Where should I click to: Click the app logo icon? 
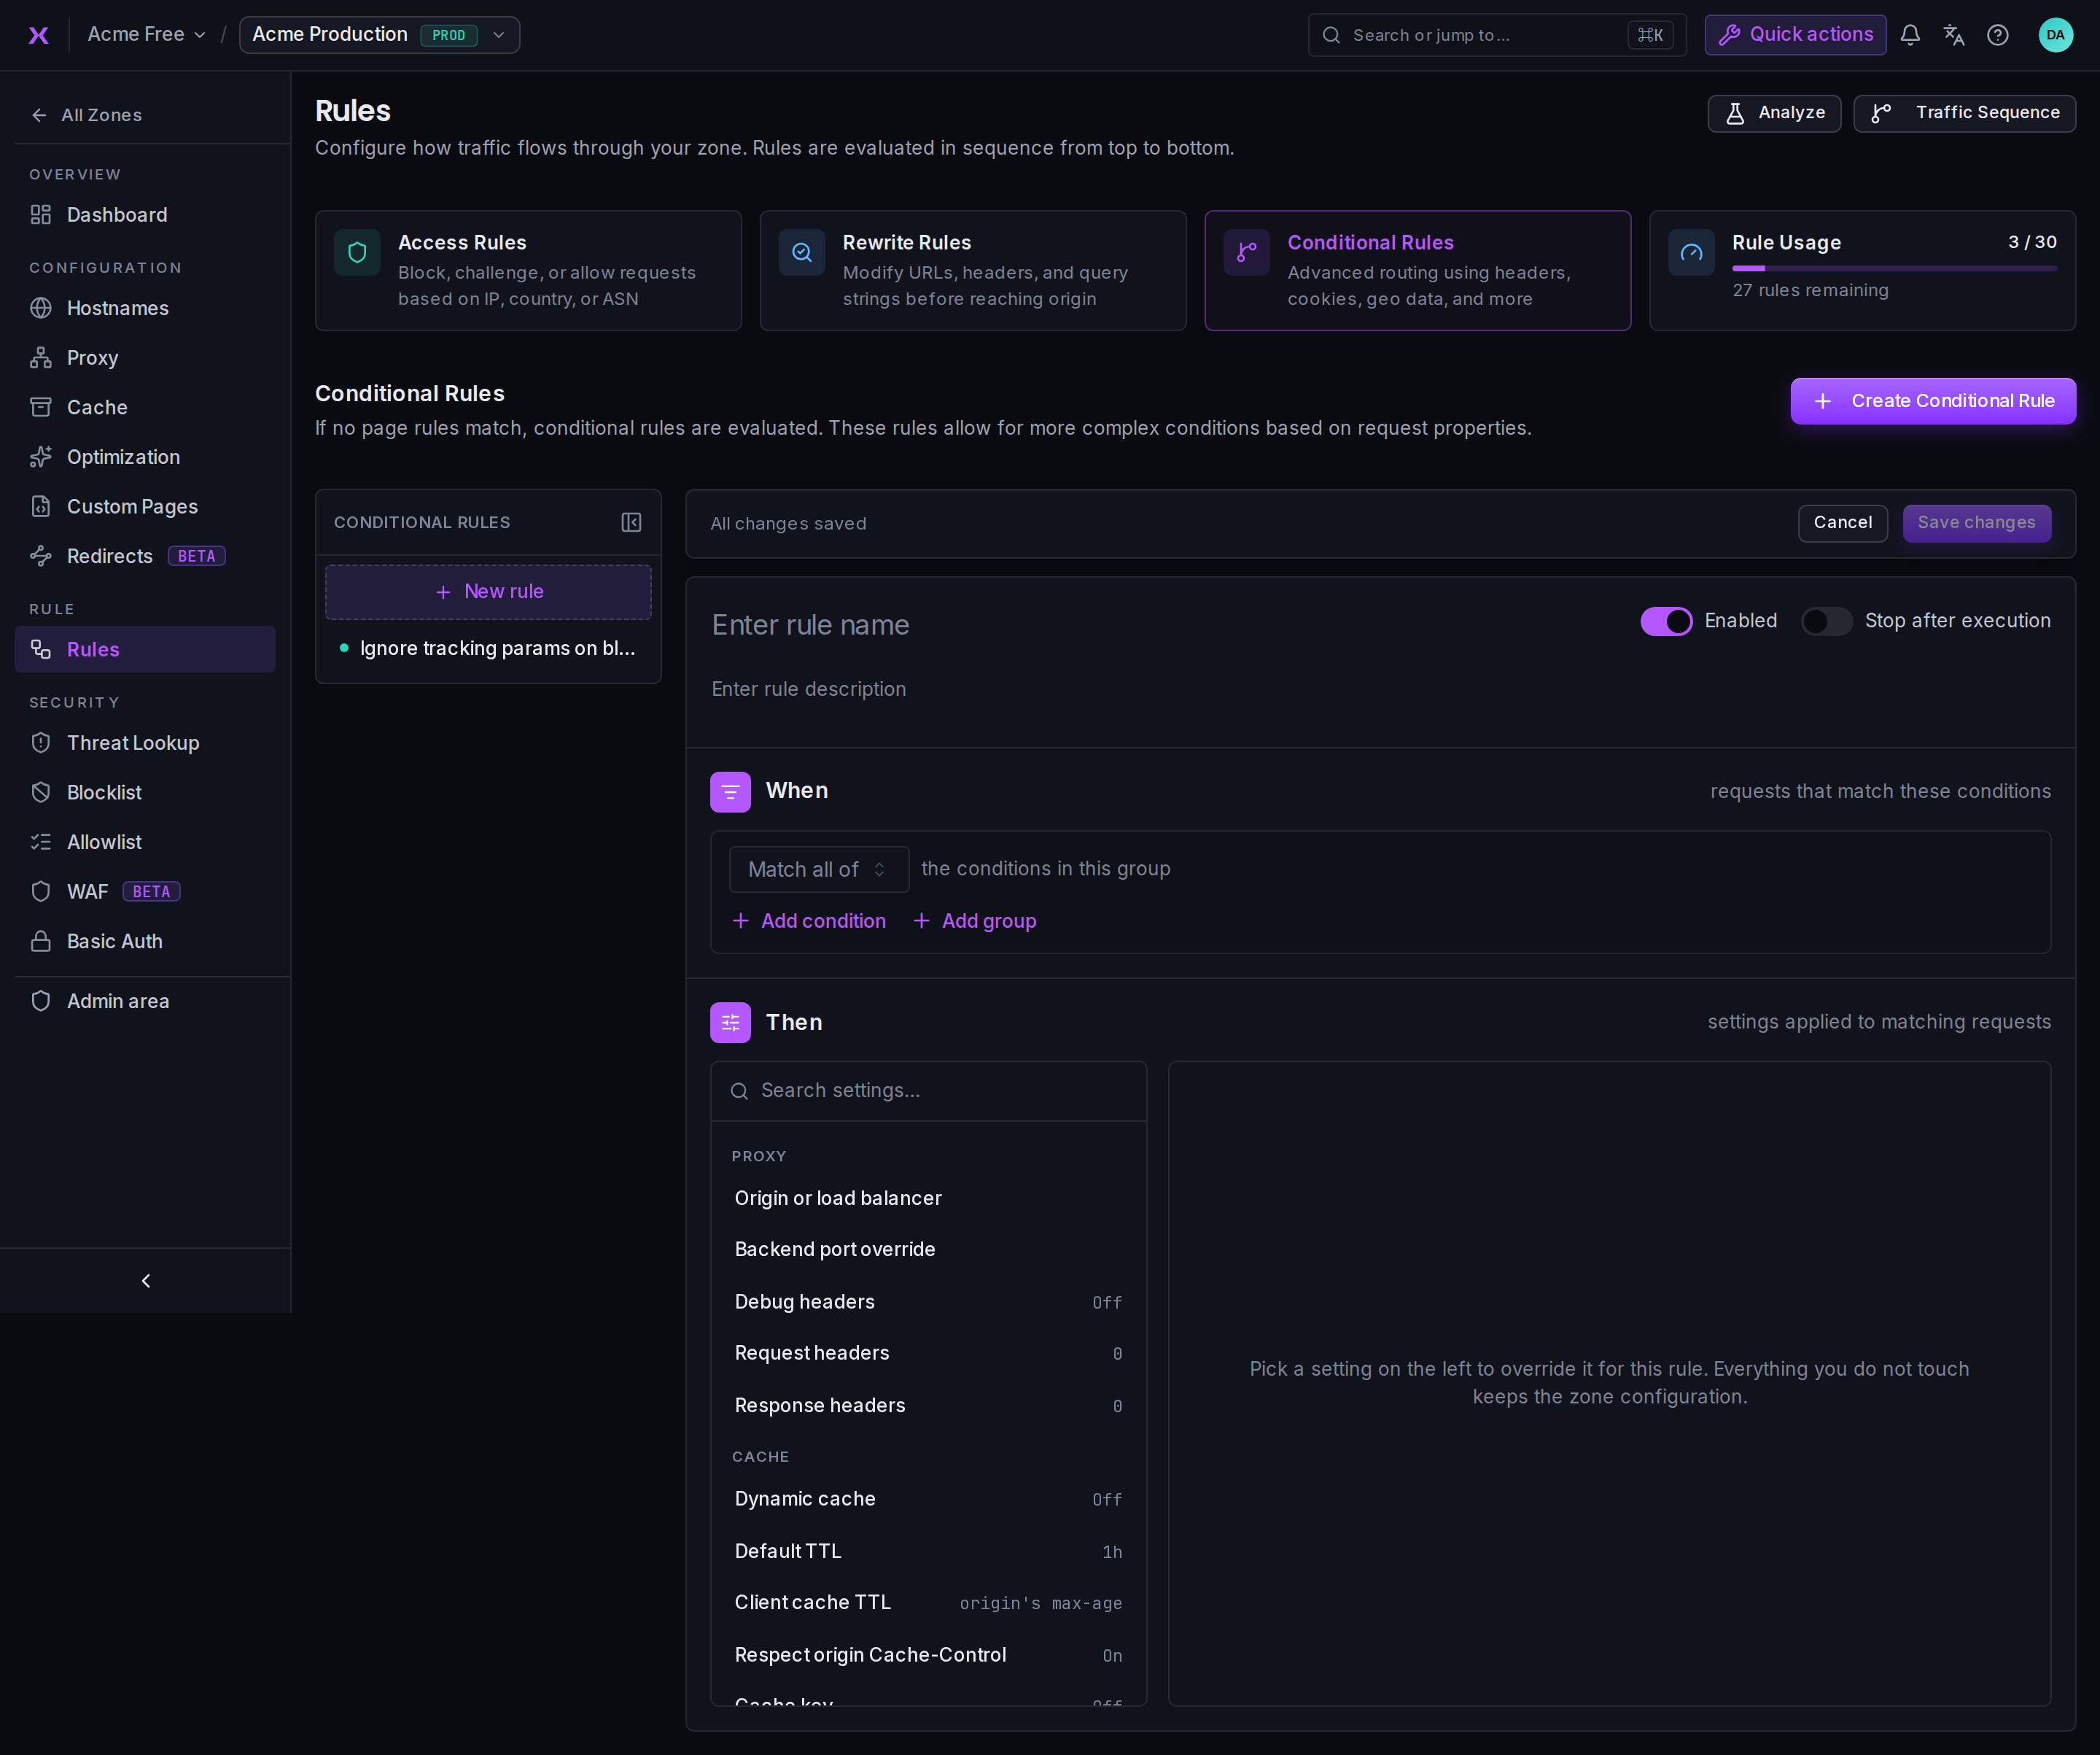[x=38, y=35]
